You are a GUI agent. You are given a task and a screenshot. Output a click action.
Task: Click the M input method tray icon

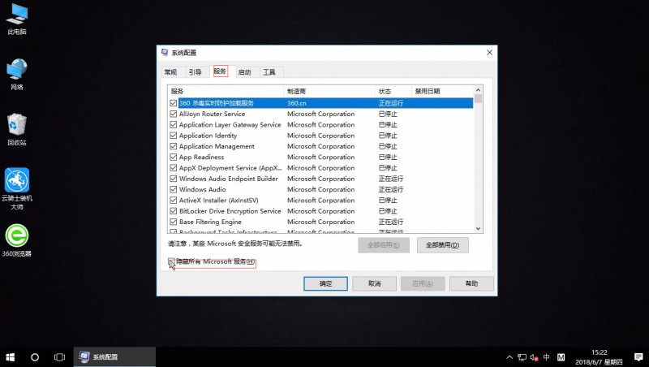coord(561,357)
